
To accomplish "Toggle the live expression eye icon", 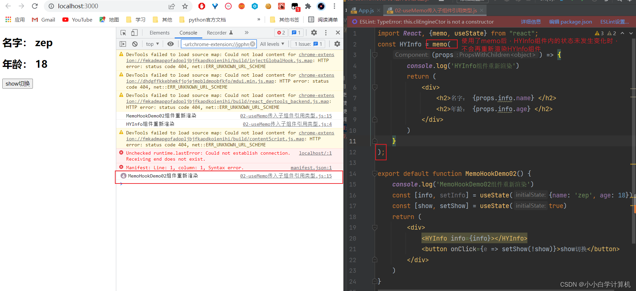I will pos(170,44).
